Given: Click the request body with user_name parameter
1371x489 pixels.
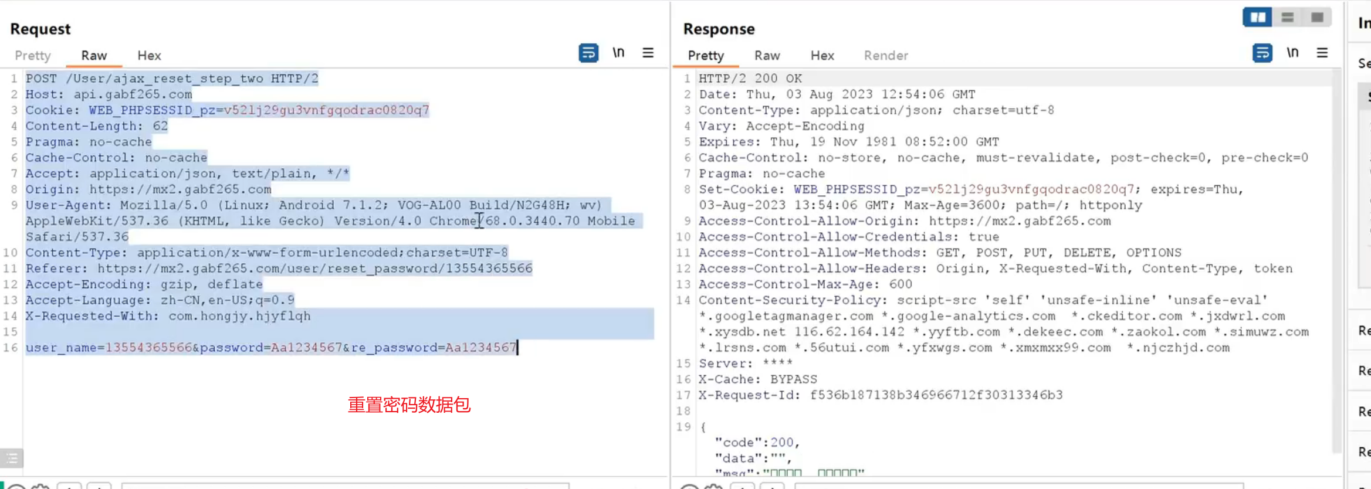Looking at the screenshot, I should [x=270, y=348].
